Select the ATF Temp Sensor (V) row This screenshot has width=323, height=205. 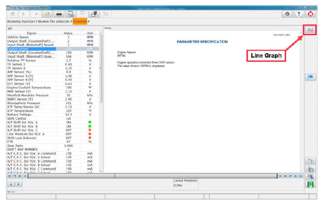[53, 107]
